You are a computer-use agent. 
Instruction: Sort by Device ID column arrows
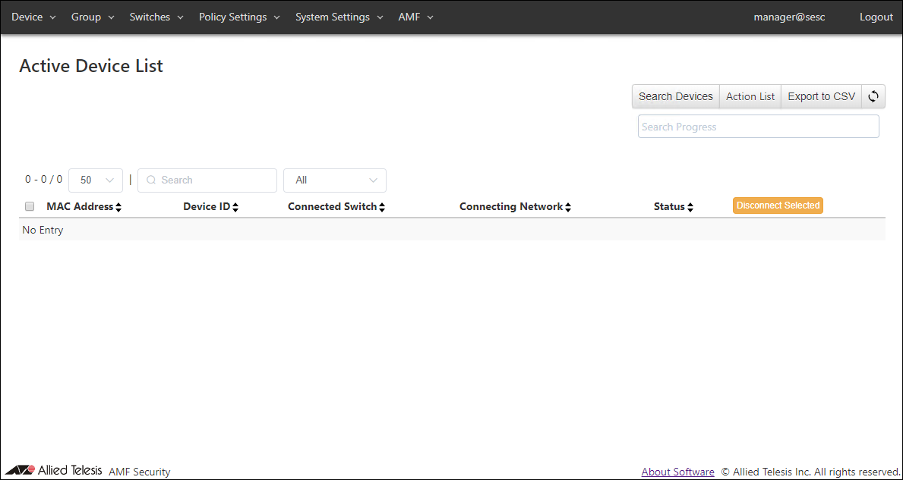pyautogui.click(x=235, y=207)
